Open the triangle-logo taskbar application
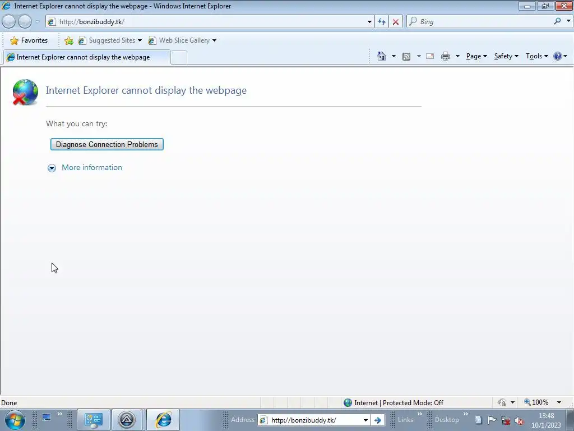 (x=127, y=420)
